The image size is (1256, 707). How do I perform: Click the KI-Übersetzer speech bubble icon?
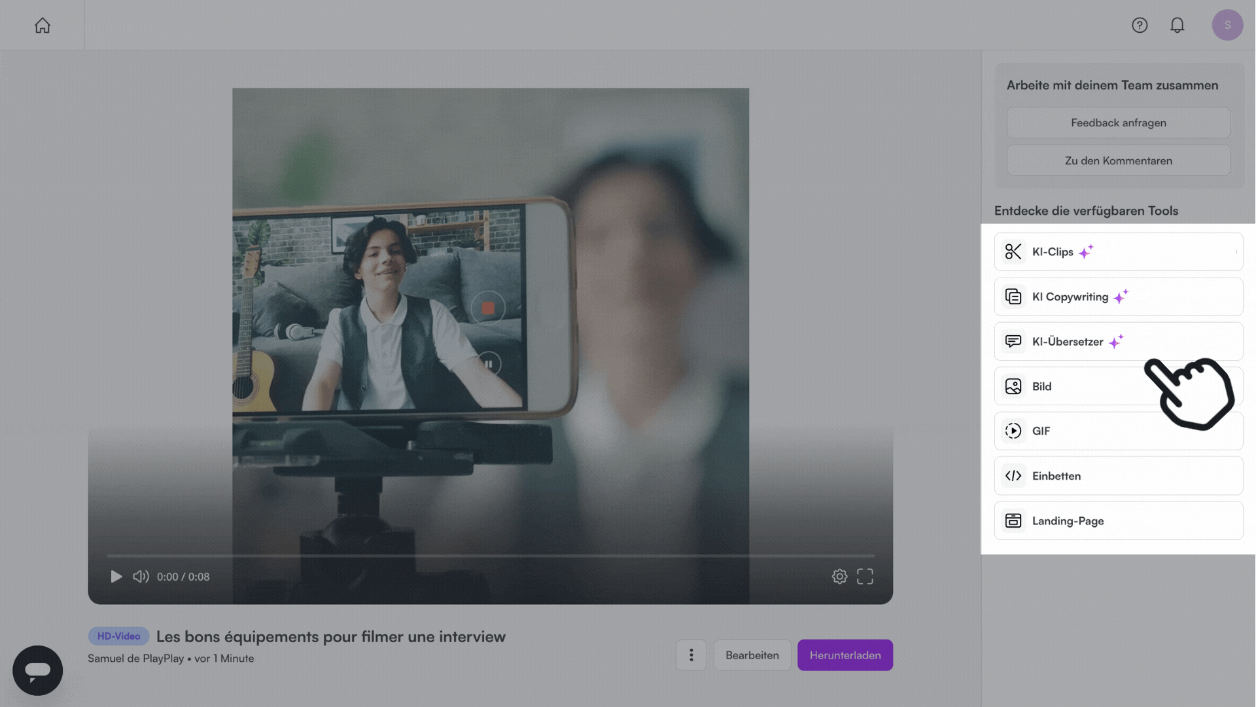coord(1013,342)
